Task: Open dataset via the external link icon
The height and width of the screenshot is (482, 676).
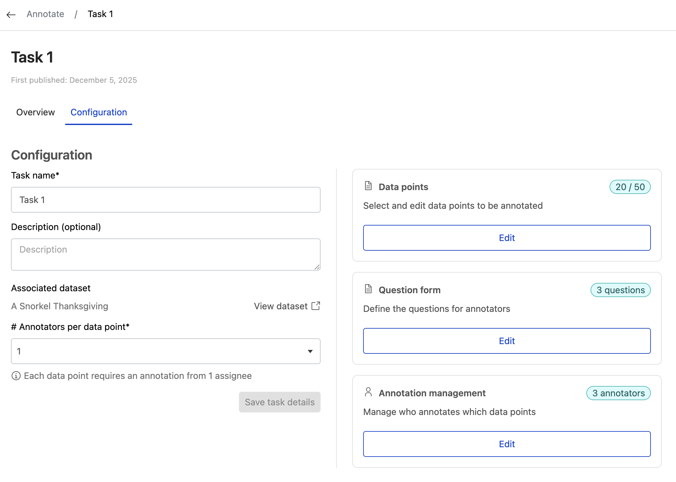Action: pyautogui.click(x=315, y=306)
